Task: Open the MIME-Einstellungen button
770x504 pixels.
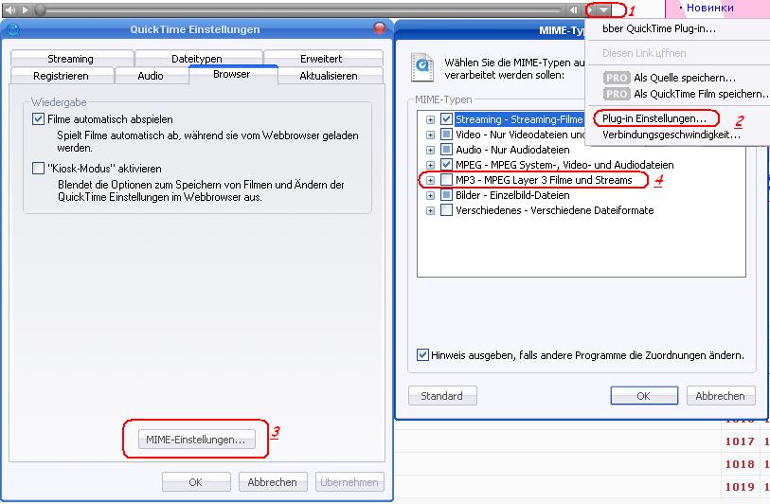Action: pyautogui.click(x=196, y=440)
